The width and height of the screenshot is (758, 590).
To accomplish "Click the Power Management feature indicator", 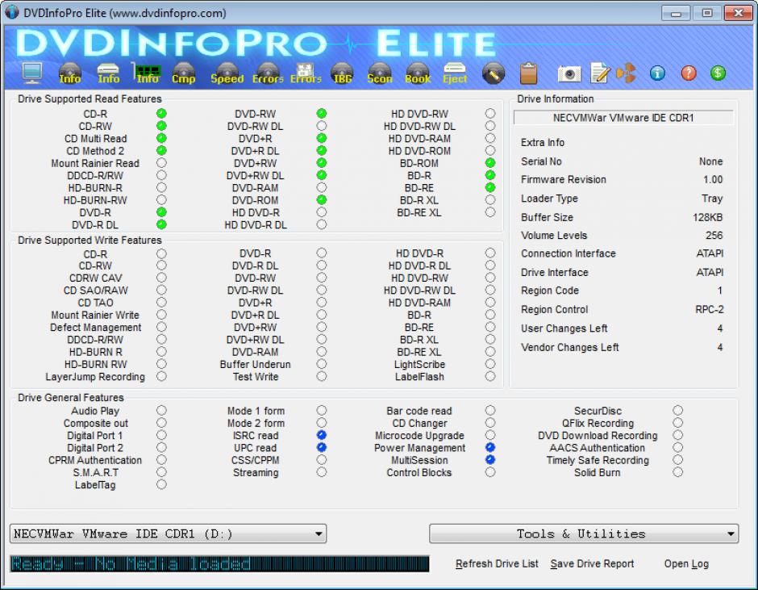I will click(x=490, y=447).
